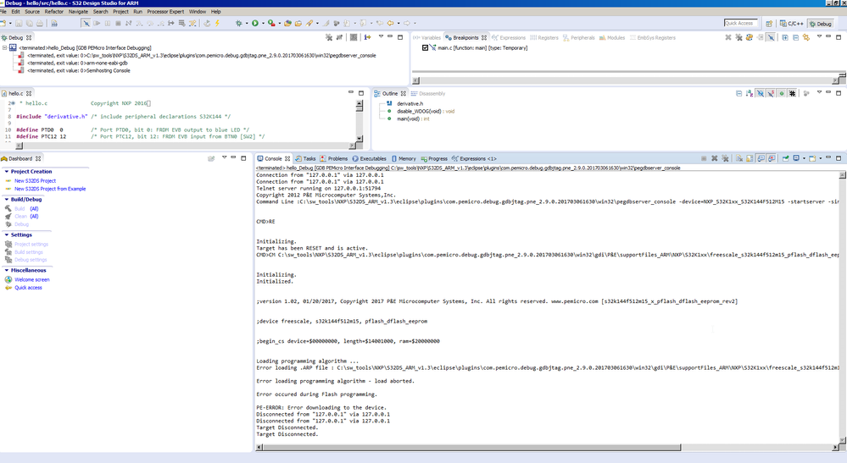Click Expand All in Breakpoints view

[x=785, y=37]
